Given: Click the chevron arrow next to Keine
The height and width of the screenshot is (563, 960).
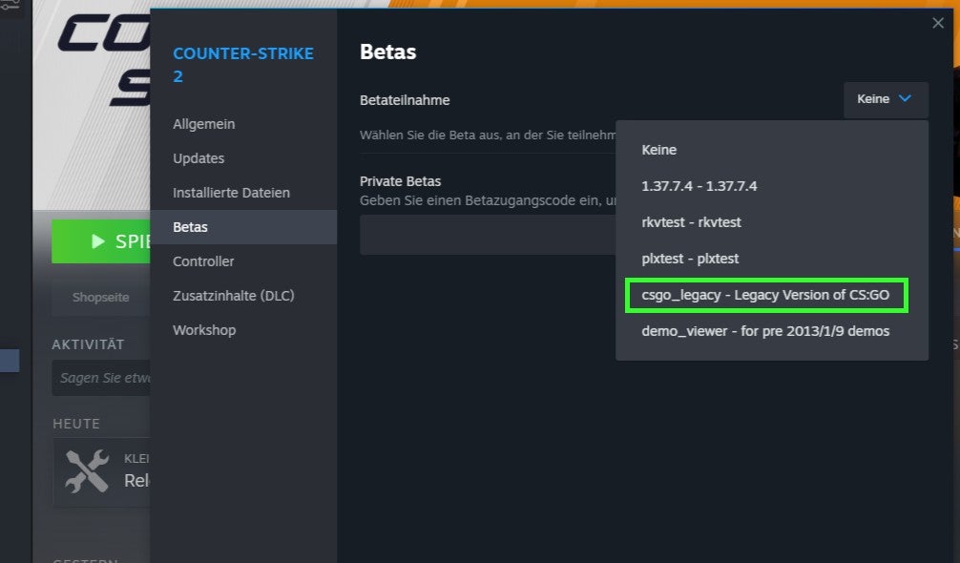Looking at the screenshot, I should click(x=905, y=98).
